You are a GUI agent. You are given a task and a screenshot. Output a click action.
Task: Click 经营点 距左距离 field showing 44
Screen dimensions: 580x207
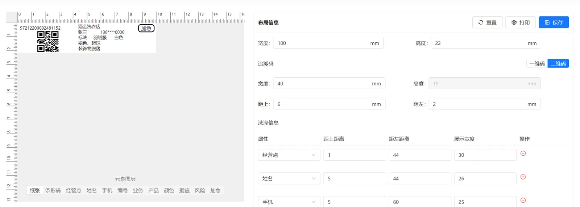tap(420, 155)
